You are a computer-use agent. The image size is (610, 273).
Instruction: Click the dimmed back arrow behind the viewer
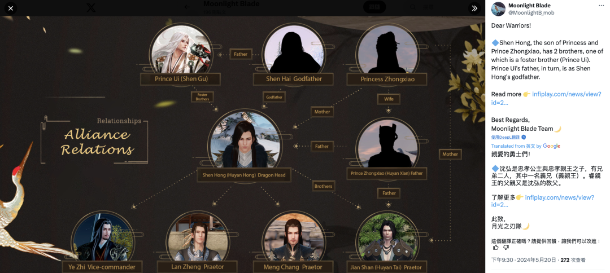click(187, 7)
